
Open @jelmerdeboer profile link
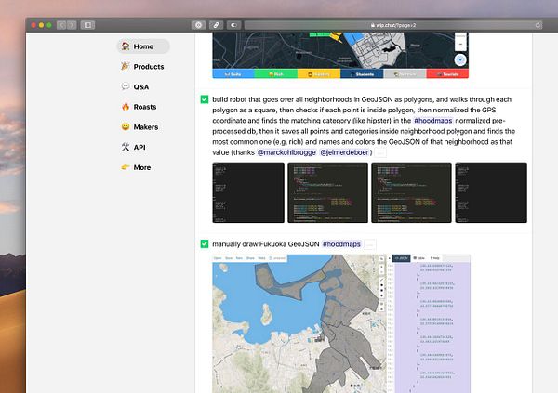click(344, 152)
